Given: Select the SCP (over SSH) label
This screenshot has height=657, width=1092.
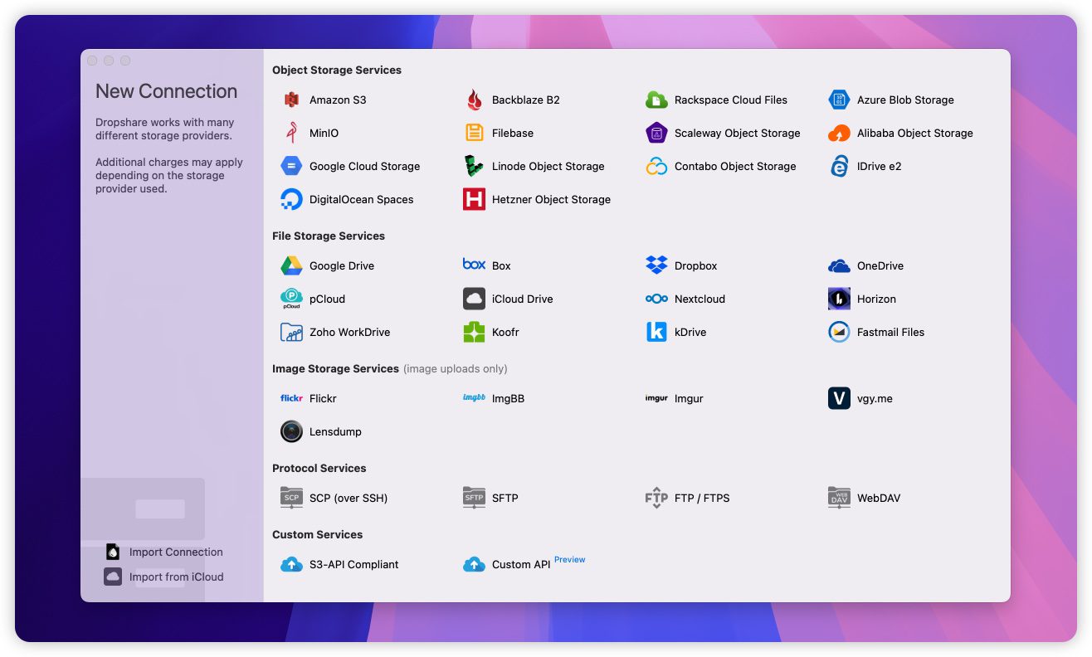Looking at the screenshot, I should (349, 498).
